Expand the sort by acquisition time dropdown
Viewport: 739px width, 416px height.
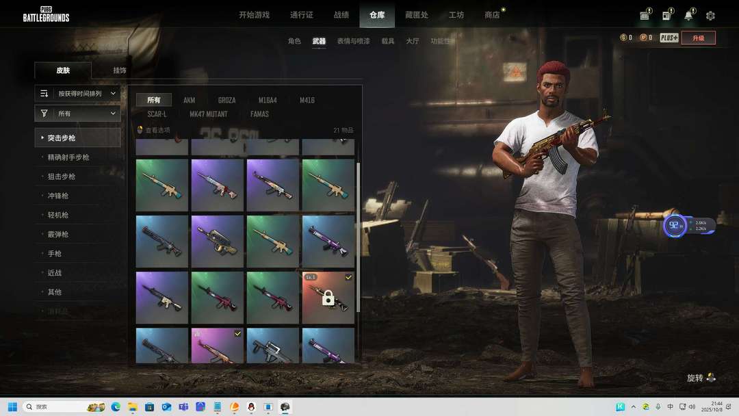tap(78, 94)
